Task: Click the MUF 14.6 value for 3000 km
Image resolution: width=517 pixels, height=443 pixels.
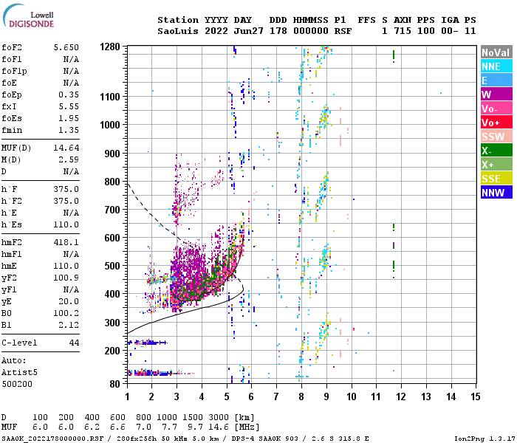Action: (219, 427)
